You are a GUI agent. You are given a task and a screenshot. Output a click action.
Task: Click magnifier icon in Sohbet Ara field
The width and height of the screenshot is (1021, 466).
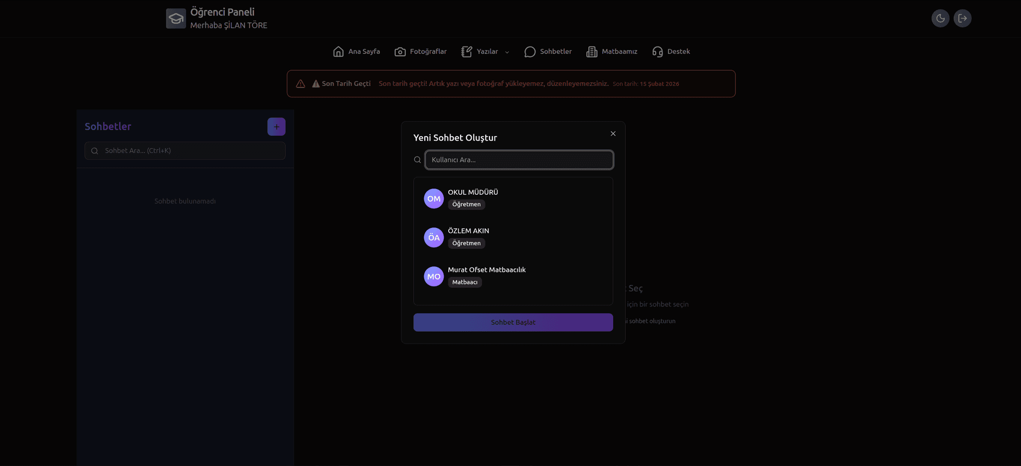coord(95,151)
